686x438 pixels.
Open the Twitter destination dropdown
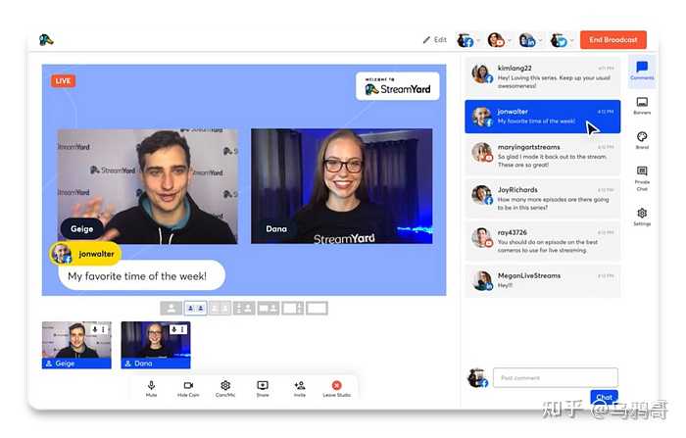click(562, 40)
